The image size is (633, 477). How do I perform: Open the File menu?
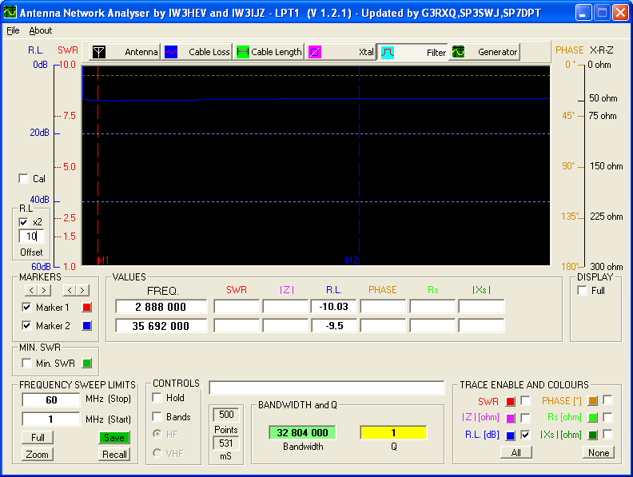pos(13,30)
